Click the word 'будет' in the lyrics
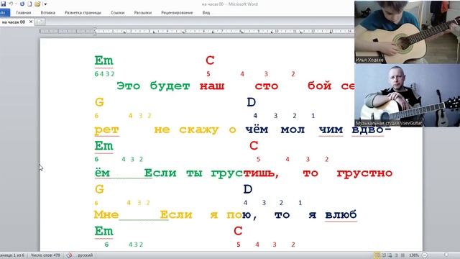This screenshot has height=259, width=460. pos(170,86)
